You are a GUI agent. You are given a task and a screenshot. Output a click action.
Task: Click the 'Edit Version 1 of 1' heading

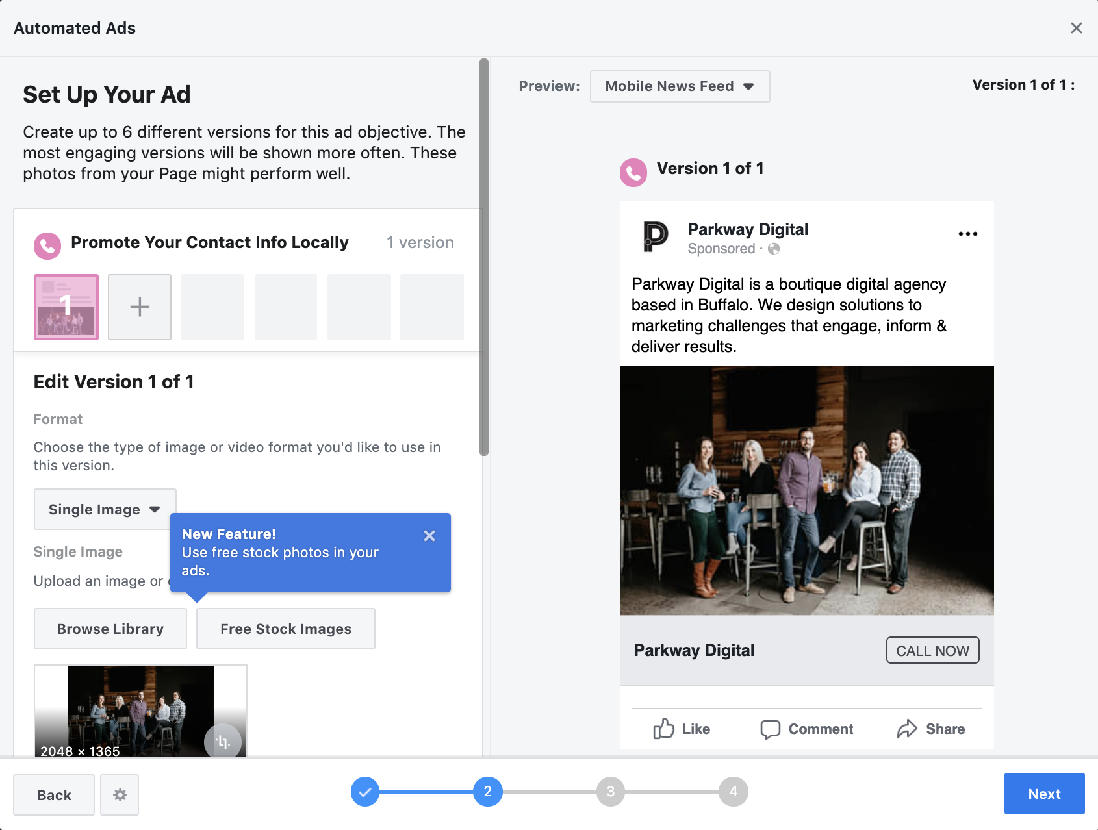114,382
